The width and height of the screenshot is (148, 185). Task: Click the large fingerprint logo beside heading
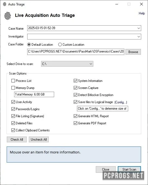8,16
